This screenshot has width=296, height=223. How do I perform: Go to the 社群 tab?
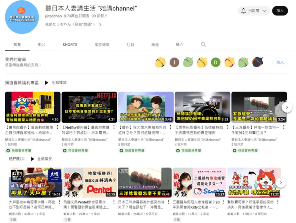point(130,45)
